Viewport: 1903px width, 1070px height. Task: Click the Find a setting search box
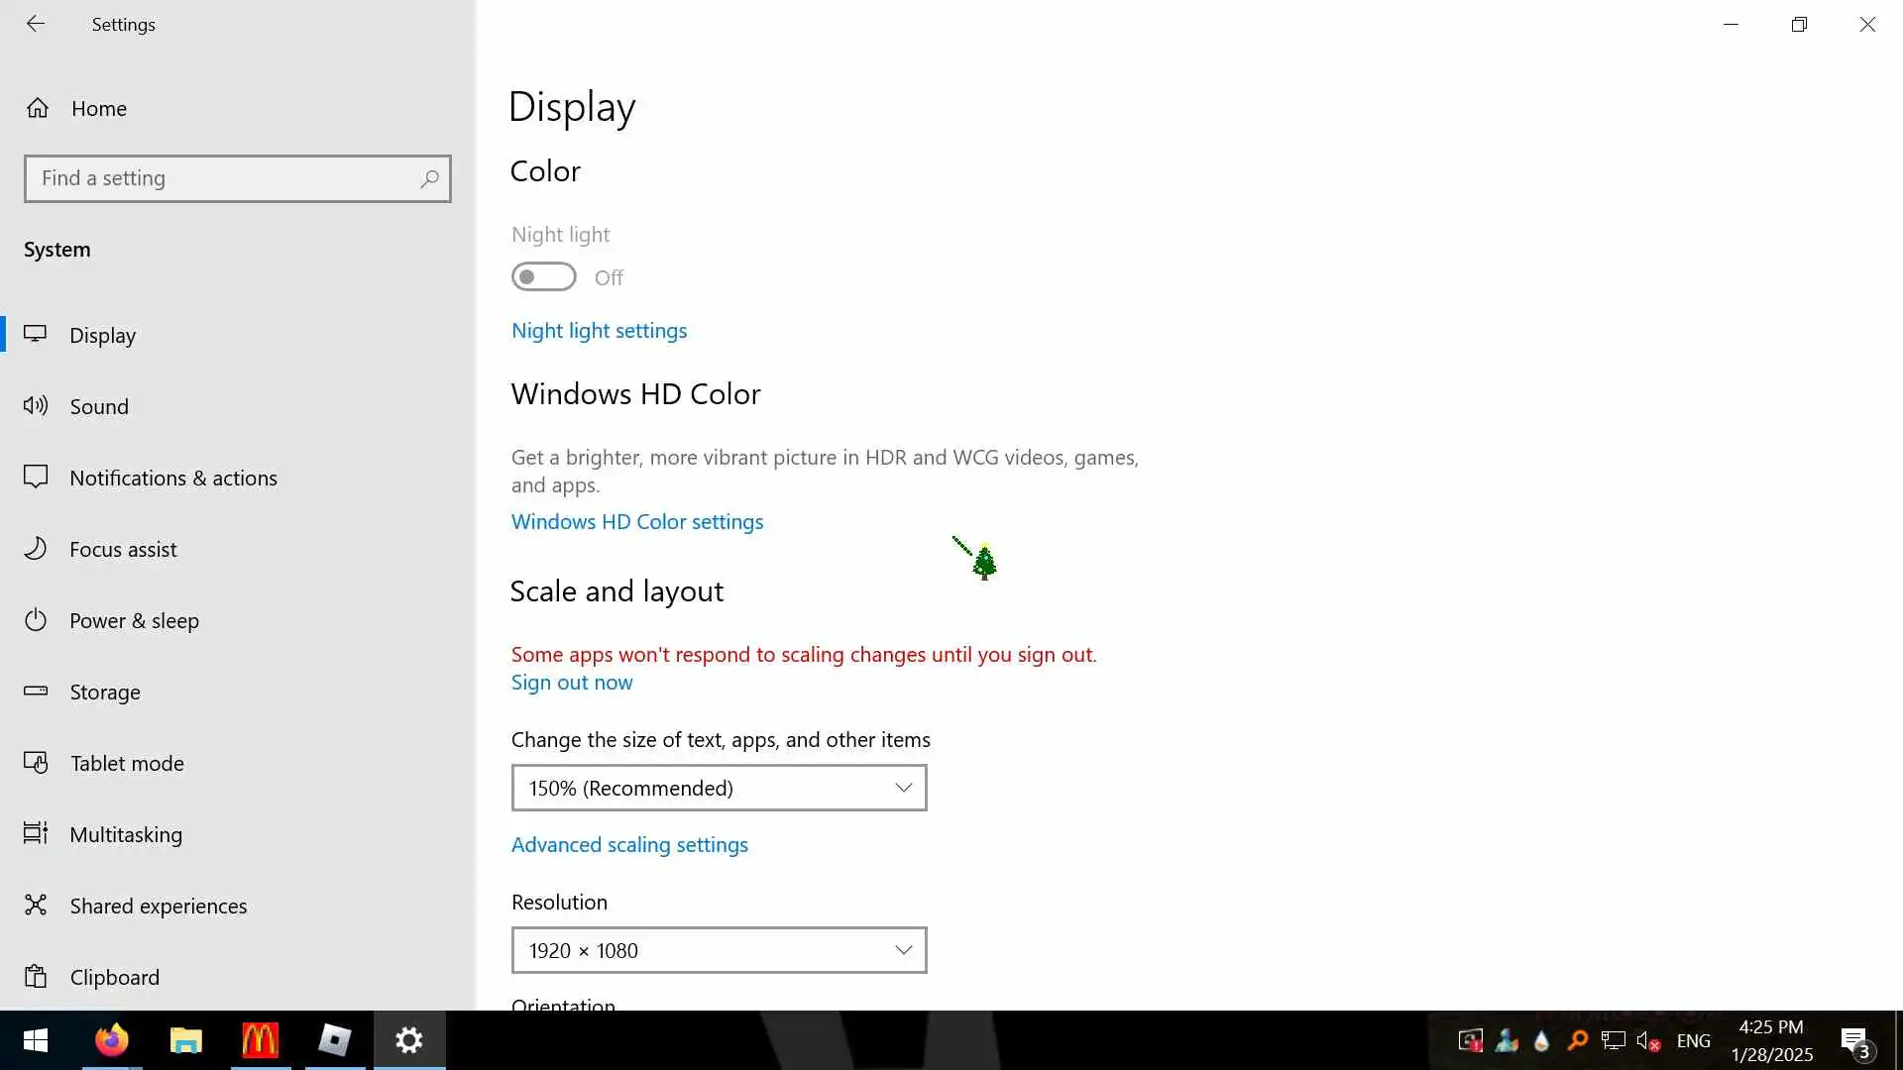tap(223, 179)
